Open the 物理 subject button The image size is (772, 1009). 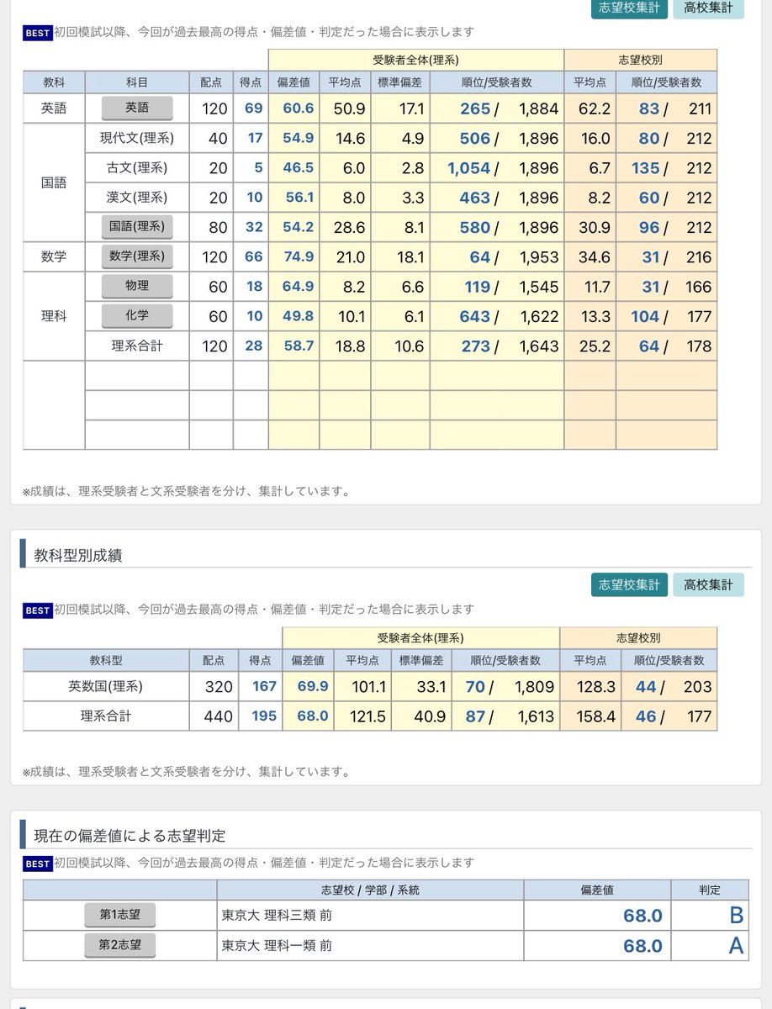pyautogui.click(x=137, y=287)
